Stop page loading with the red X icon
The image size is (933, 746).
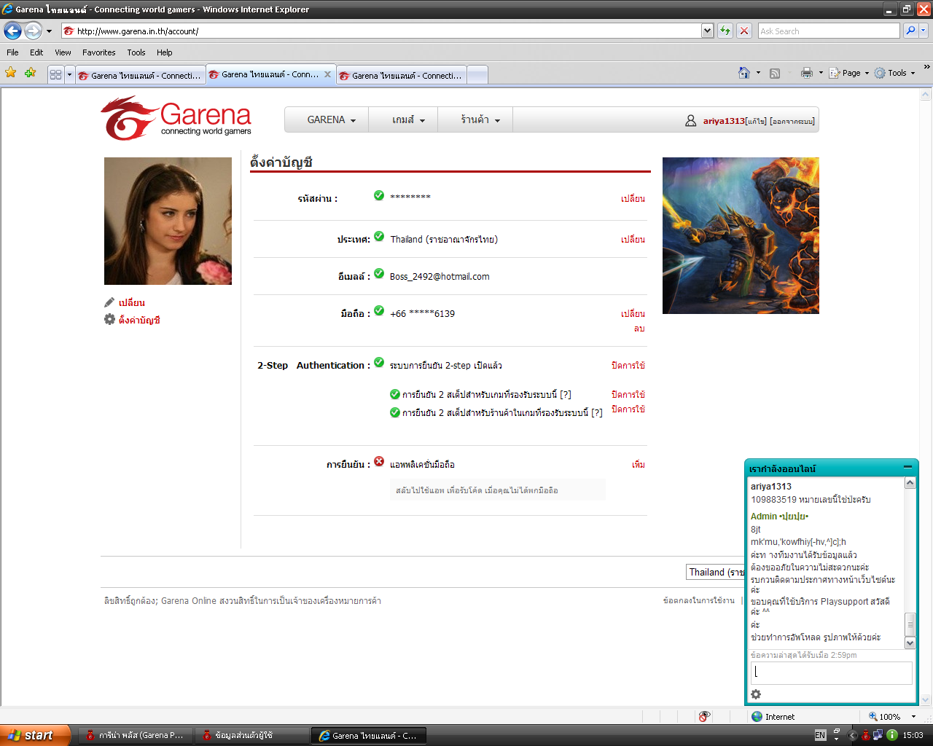(744, 31)
